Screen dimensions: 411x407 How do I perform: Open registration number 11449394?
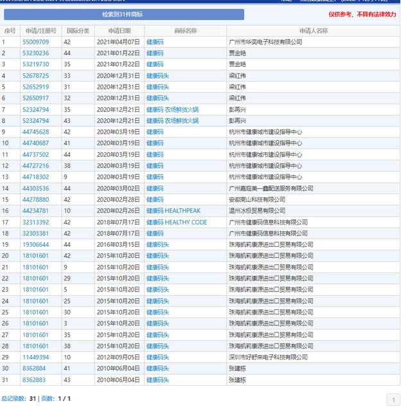coord(36,357)
